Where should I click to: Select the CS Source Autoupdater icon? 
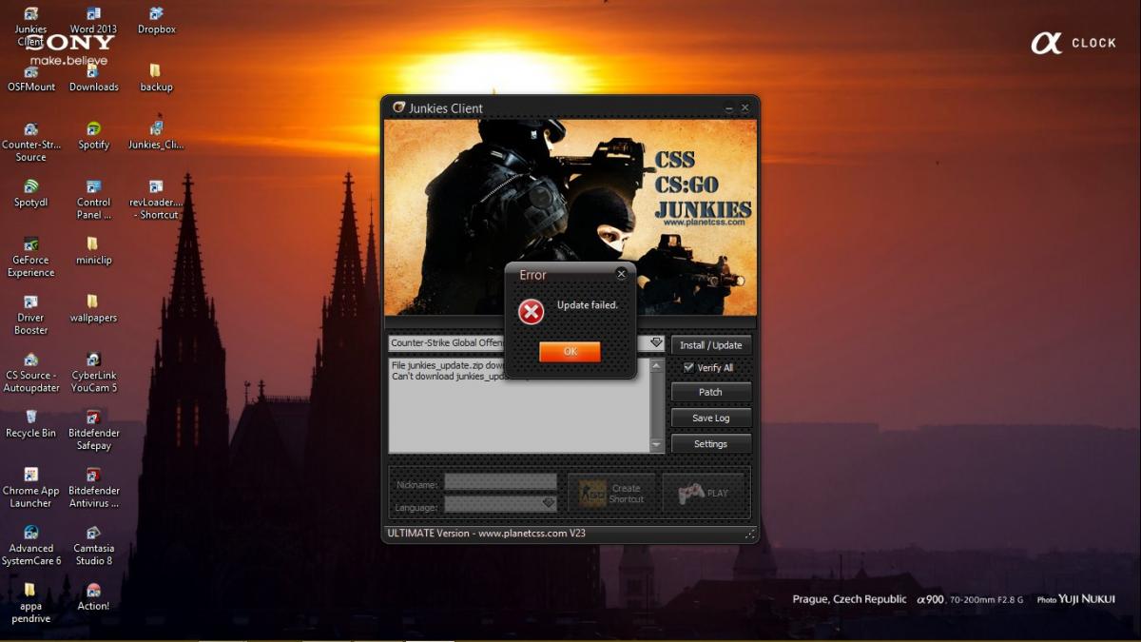(x=30, y=374)
